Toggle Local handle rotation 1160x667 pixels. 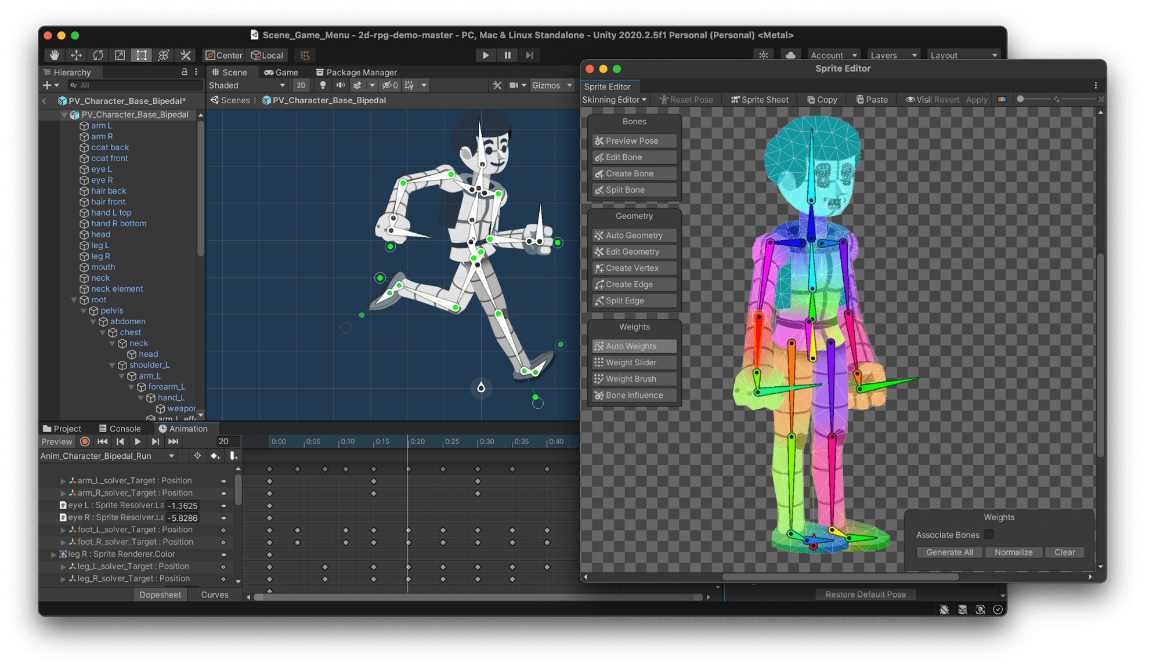(267, 55)
